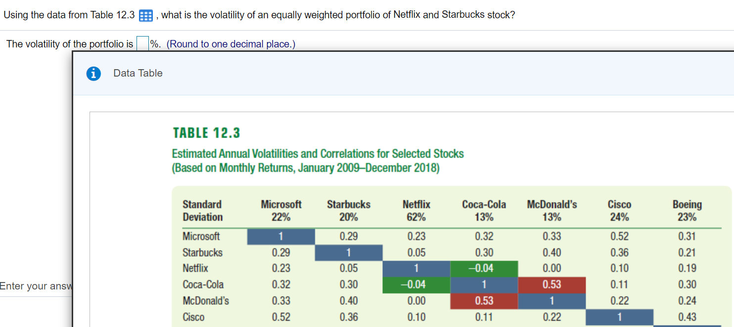Click the Enter your answer prompt text

click(x=36, y=286)
